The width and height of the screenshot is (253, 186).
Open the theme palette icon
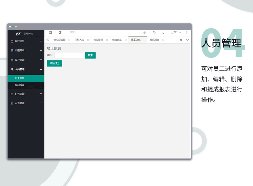(145, 33)
